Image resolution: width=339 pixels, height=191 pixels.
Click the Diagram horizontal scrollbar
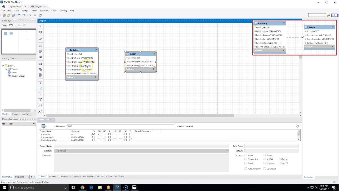click(140, 115)
